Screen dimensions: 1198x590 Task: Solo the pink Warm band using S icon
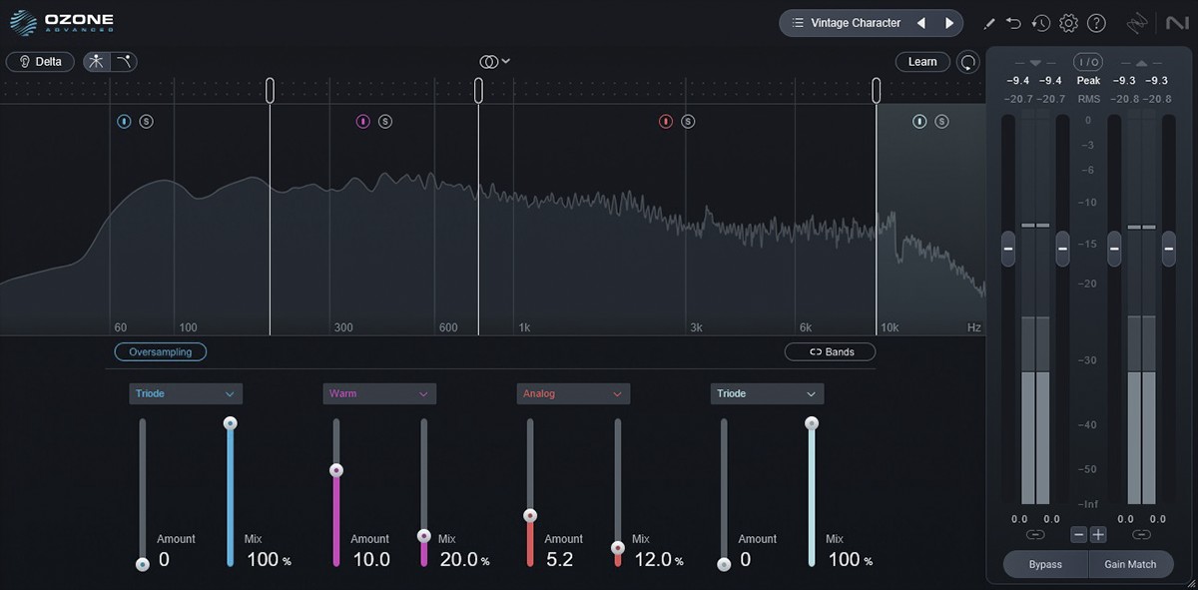pos(385,122)
